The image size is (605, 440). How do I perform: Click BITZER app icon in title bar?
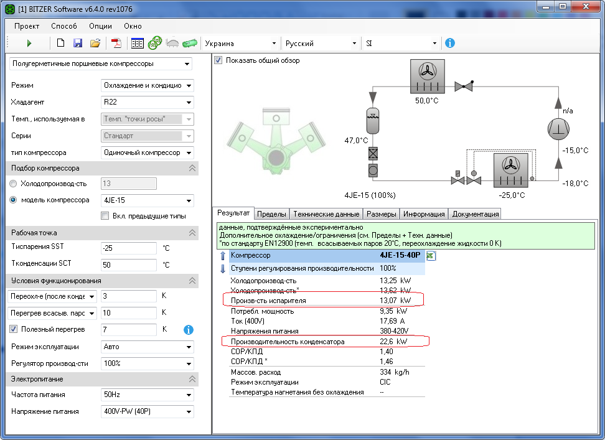(10, 9)
